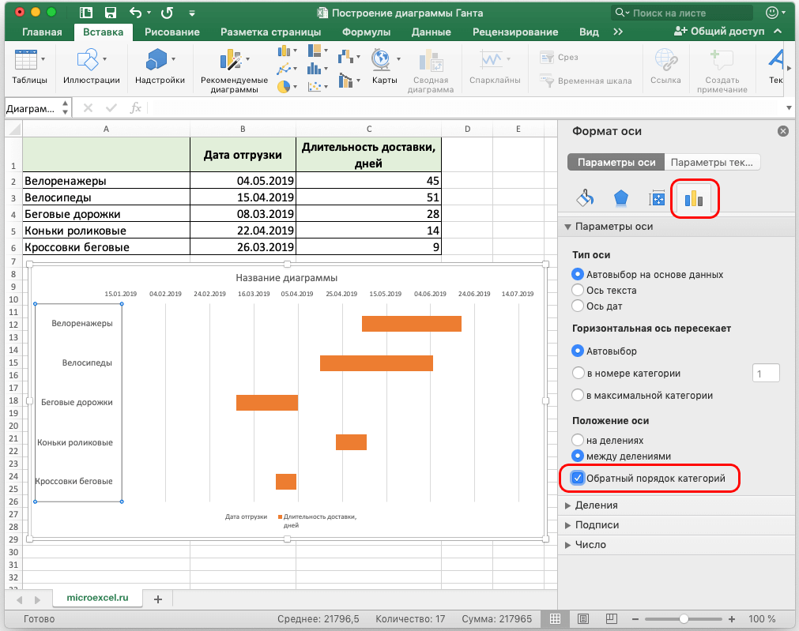Open the Карты maps chart button
799x631 pixels.
tap(384, 66)
